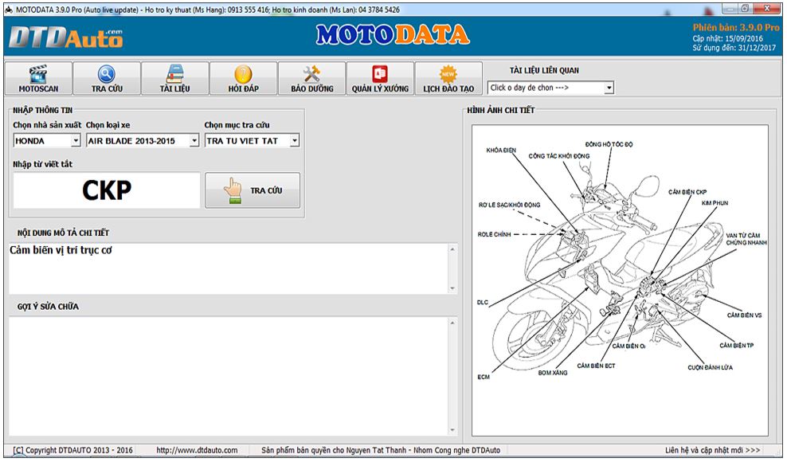This screenshot has height=462, width=787.
Task: Click the 'Cập nhật: 15/09/2016' text
Action: pos(728,39)
